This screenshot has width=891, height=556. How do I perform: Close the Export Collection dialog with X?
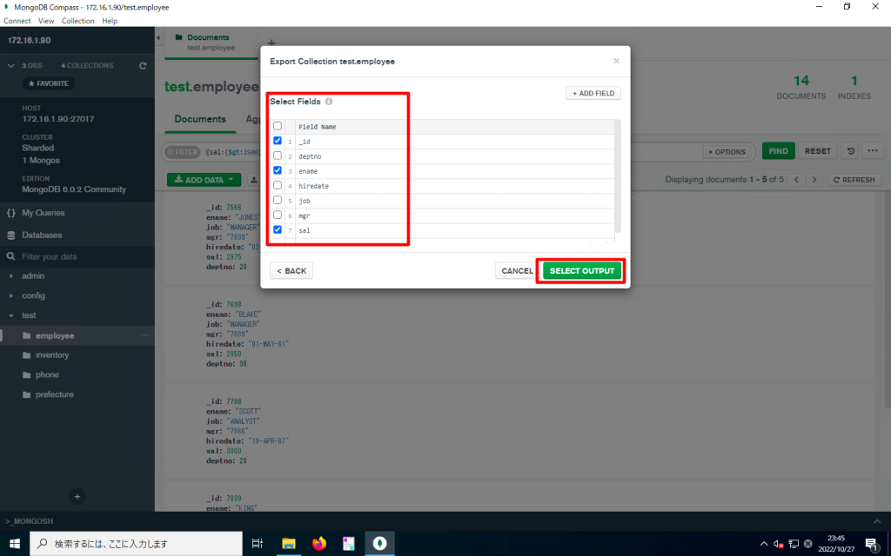pyautogui.click(x=616, y=61)
